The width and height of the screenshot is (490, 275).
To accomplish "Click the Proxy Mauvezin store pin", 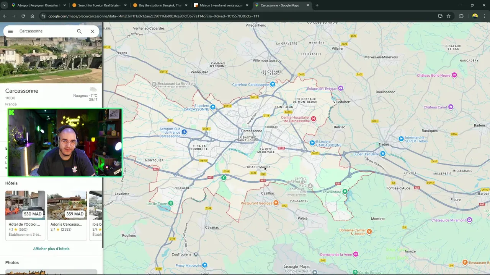I will [x=205, y=265].
